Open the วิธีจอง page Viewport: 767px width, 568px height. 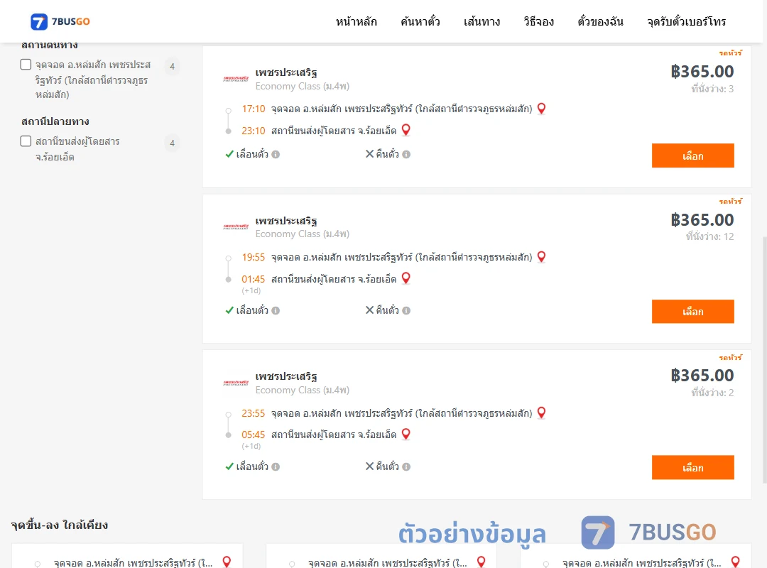pyautogui.click(x=538, y=22)
